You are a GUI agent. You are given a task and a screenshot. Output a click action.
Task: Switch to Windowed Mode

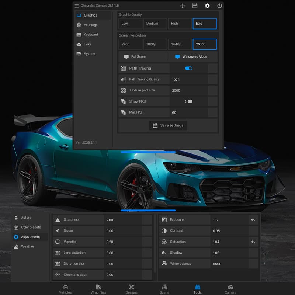coord(193,57)
